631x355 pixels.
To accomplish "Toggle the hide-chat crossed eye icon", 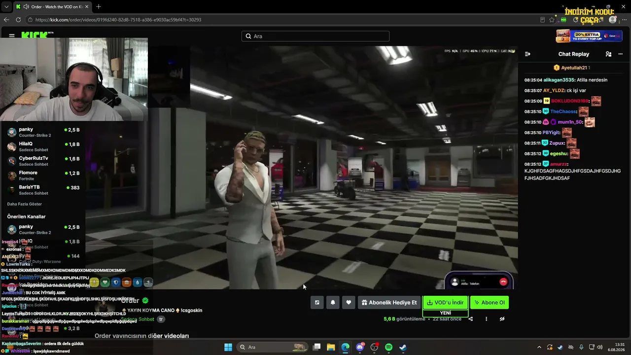I will pos(502,319).
